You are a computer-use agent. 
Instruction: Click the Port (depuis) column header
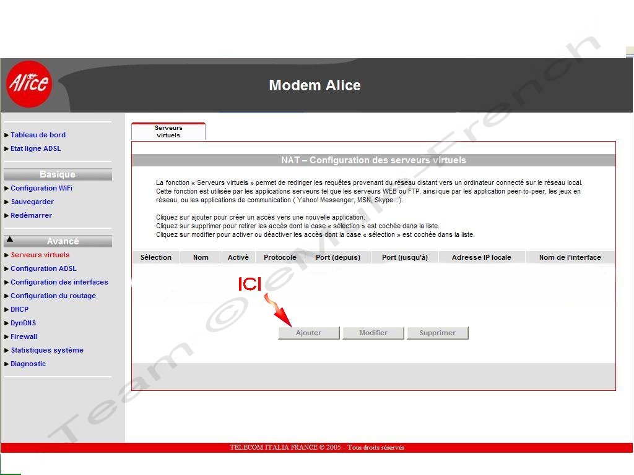tap(338, 257)
